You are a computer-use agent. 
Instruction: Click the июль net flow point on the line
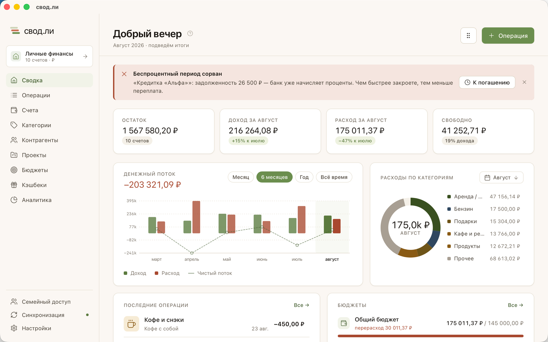tap(297, 245)
